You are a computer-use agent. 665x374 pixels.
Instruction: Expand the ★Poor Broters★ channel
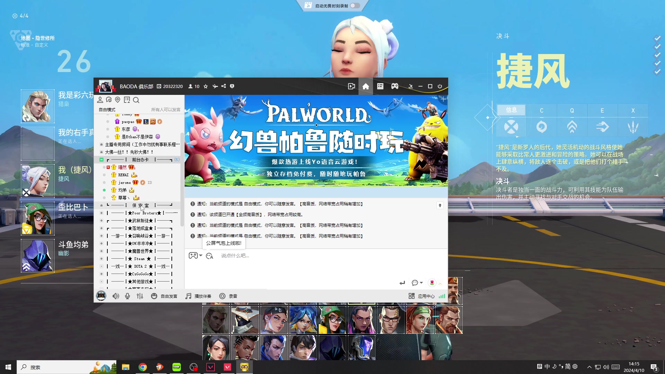(x=101, y=213)
